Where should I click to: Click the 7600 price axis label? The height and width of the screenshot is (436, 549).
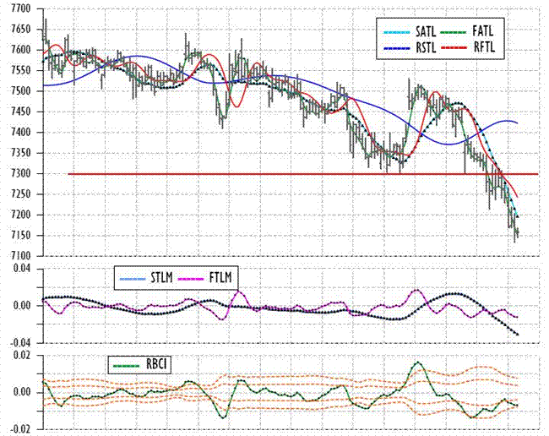tap(20, 50)
